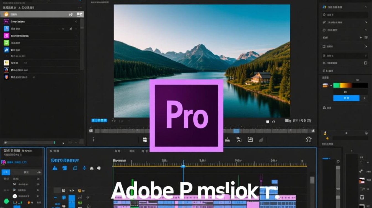The image size is (372, 208).
Task: Click the round knob atop the lower-right vertical slider
Action: click(338, 161)
